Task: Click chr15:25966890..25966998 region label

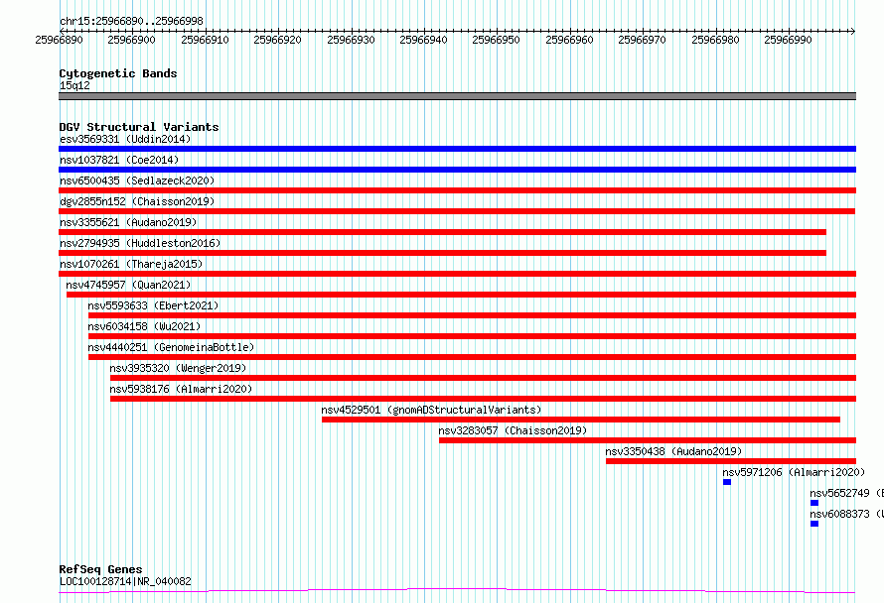Action: pos(131,21)
